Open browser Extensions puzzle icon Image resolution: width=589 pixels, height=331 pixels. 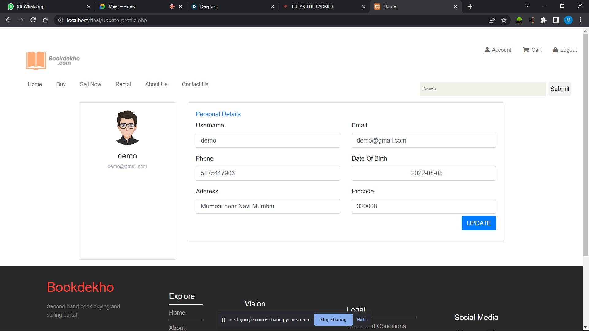544,20
